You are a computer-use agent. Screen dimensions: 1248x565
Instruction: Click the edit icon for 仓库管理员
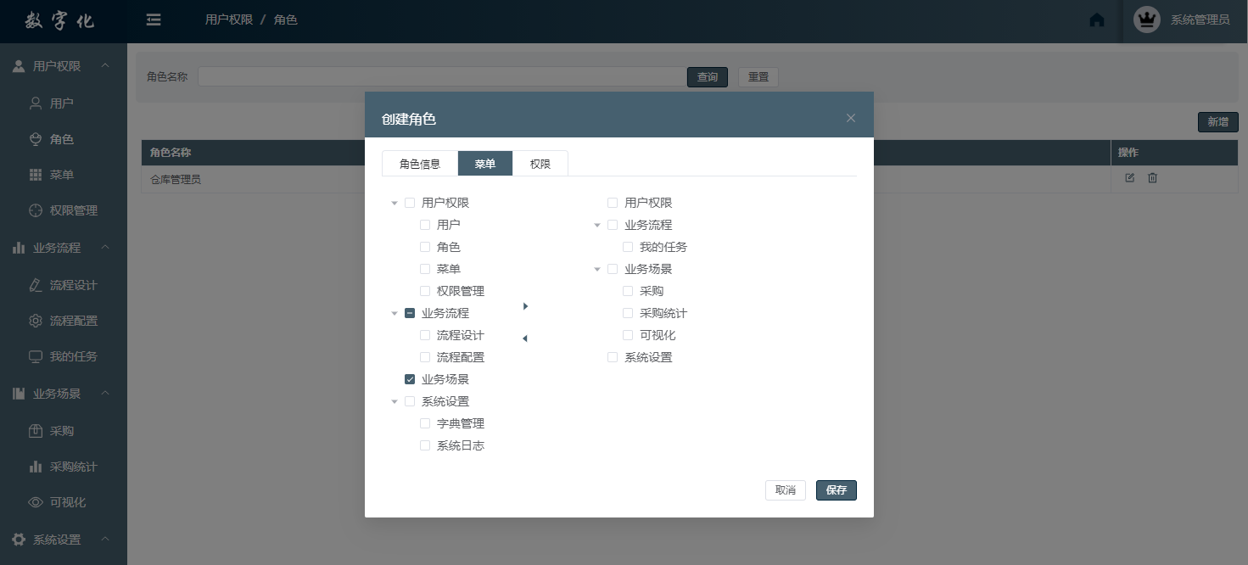click(1129, 178)
